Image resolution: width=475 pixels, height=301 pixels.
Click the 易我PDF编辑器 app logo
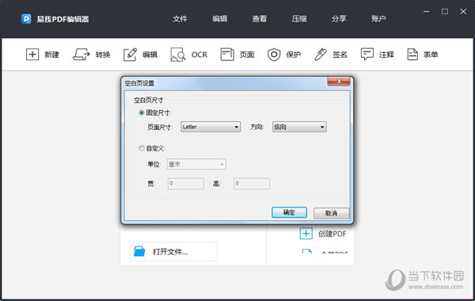(26, 19)
